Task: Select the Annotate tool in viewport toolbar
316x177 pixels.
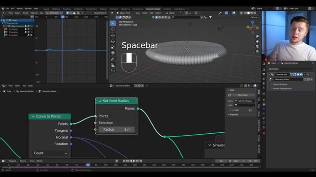Action: point(113,59)
